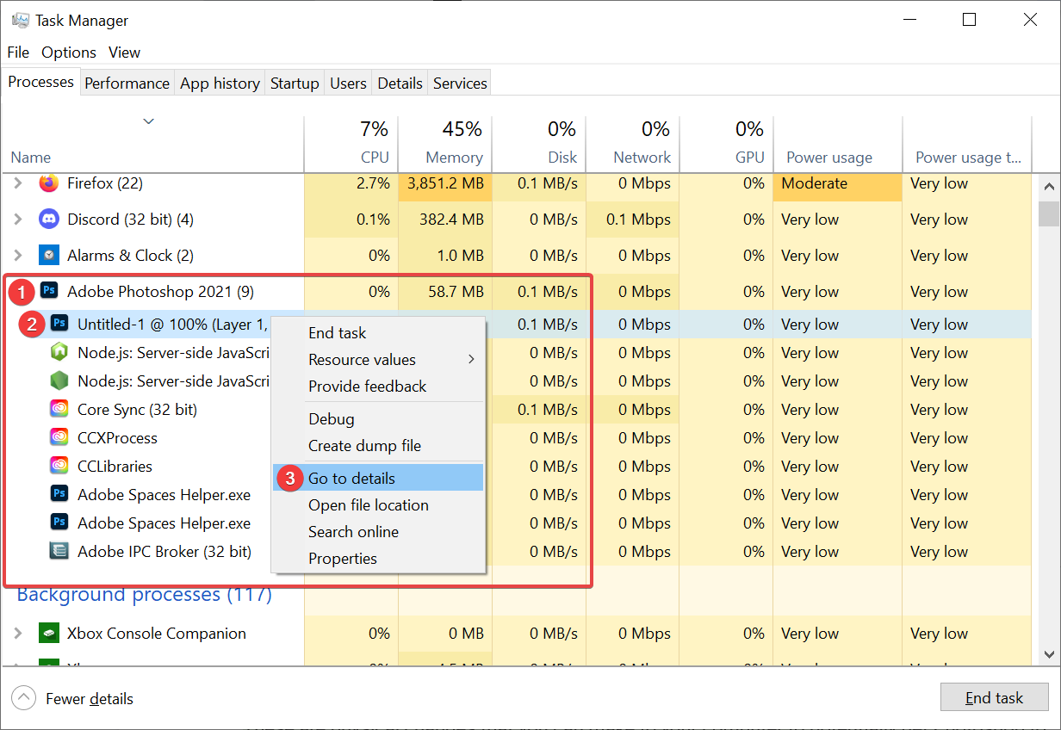Select the Processes tab

coord(40,82)
